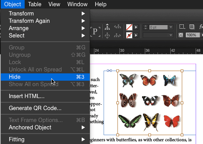Select the butterflies image

click(x=150, y=103)
